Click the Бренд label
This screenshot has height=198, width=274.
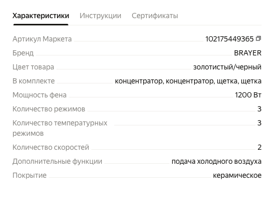click(x=23, y=53)
